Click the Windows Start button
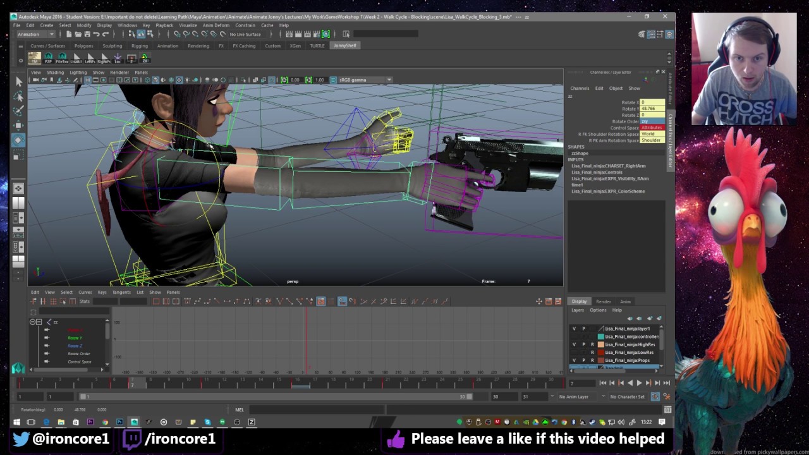 tap(18, 422)
